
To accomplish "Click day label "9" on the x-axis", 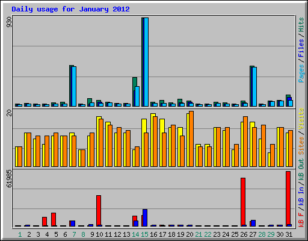I will click(x=92, y=234).
